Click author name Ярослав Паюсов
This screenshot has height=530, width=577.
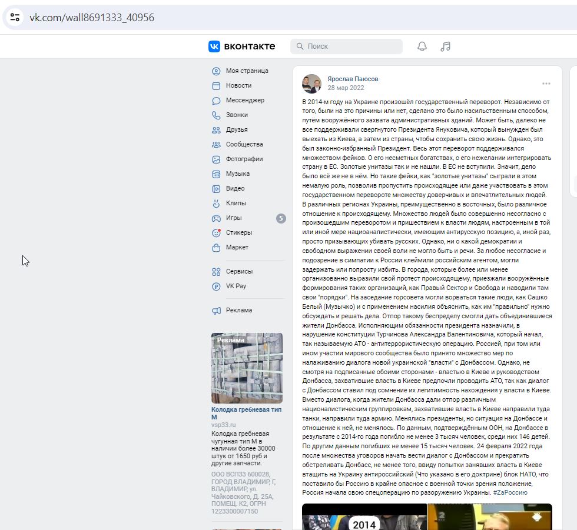353,79
